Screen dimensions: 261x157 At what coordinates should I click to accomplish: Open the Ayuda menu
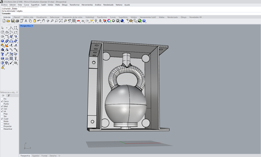click(x=127, y=5)
